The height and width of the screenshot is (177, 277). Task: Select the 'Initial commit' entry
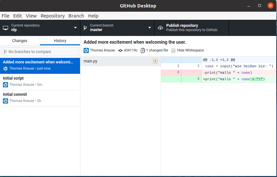point(40,98)
